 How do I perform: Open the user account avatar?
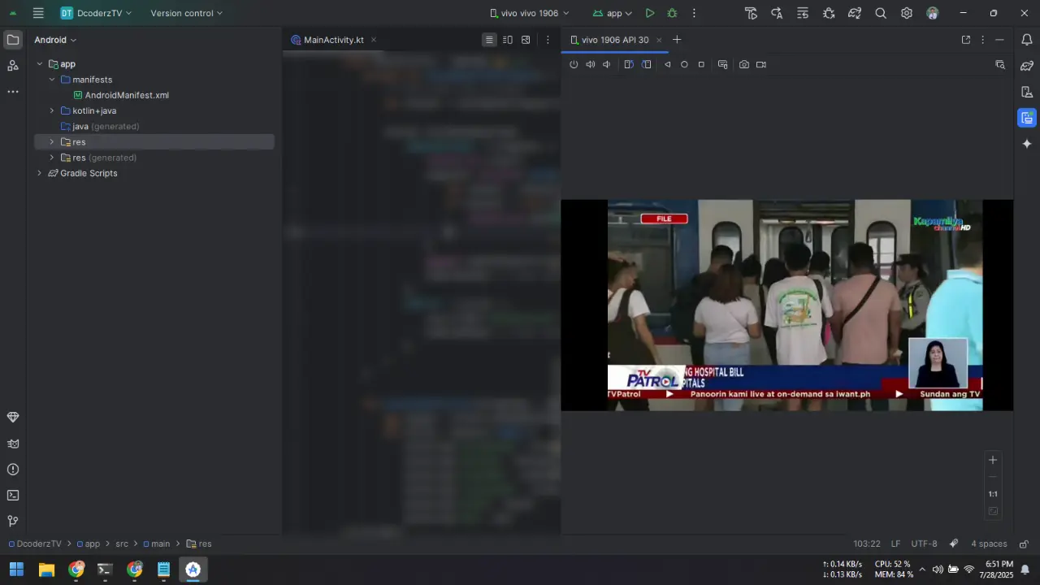coord(933,13)
